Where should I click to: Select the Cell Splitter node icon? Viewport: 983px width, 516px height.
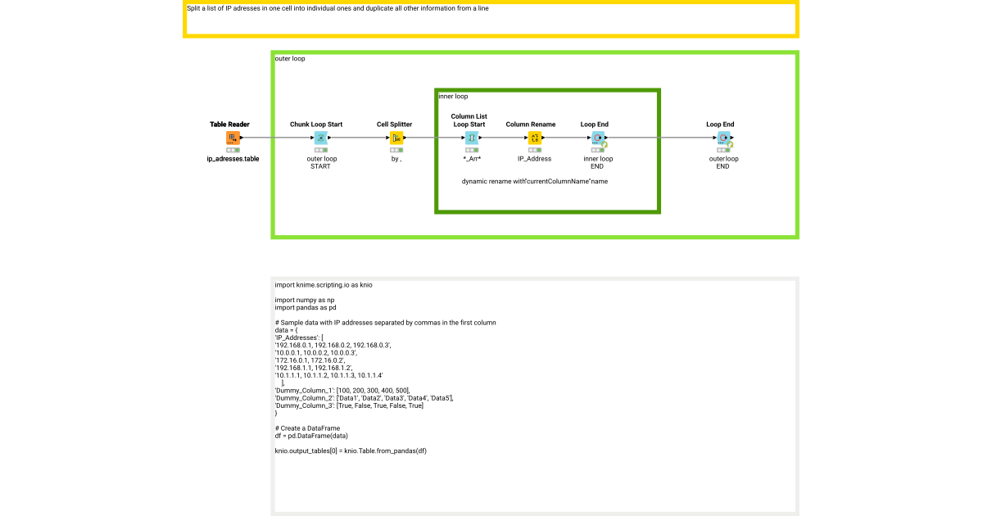point(396,138)
